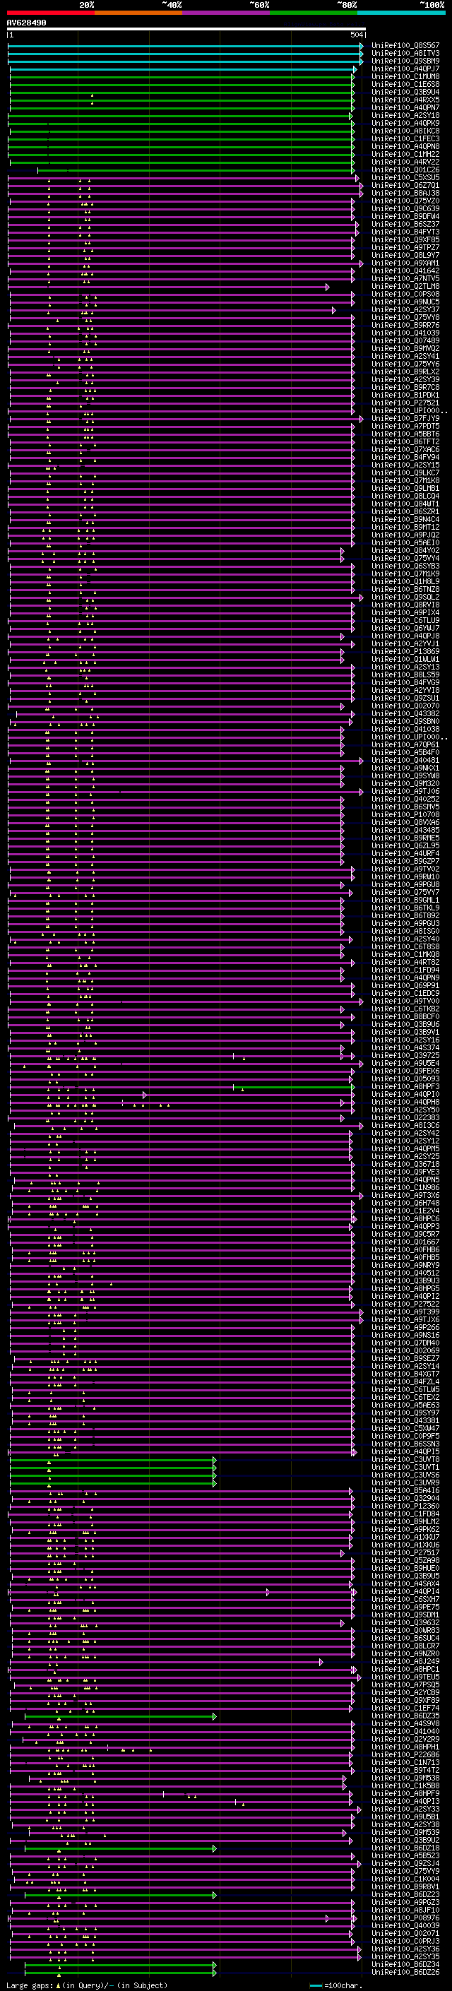Screen dimensions: 452x1991
Task: Select hit UniRef100_A8IKC8
Action: click(405, 131)
